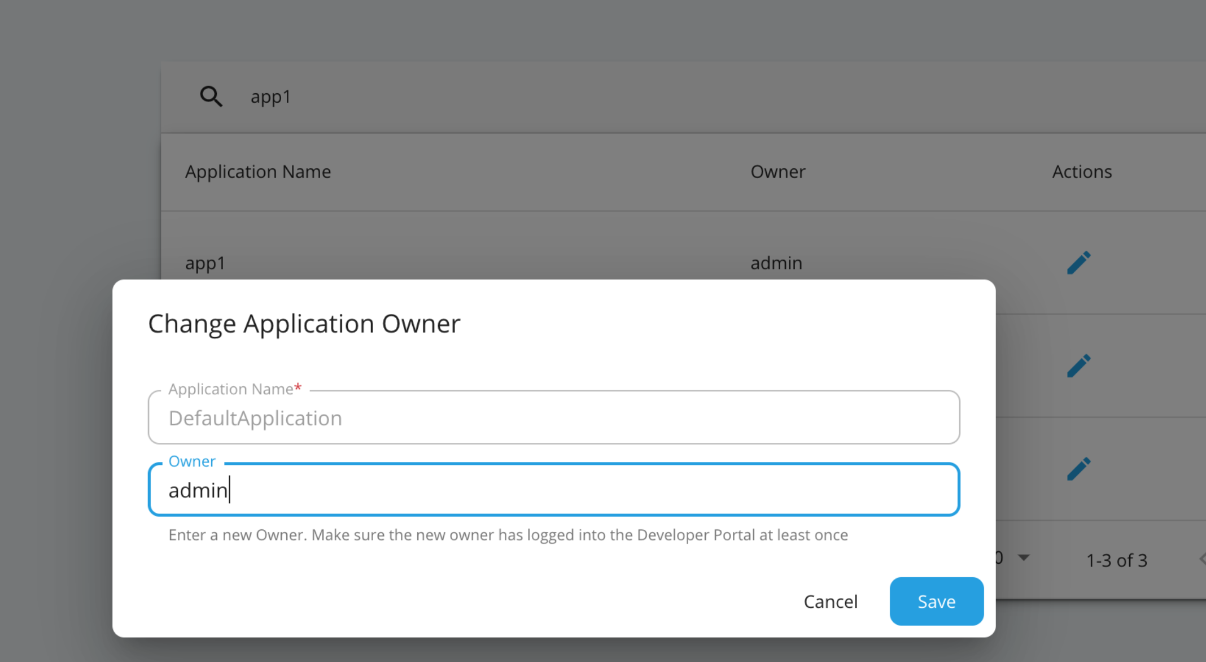This screenshot has width=1206, height=662.
Task: Click the edit pencil in the second table row
Action: click(1078, 365)
